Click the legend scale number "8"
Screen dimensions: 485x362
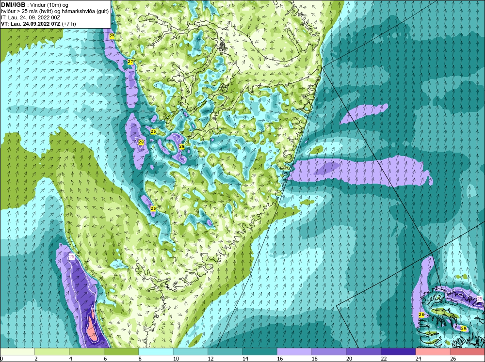pyautogui.click(x=140, y=359)
